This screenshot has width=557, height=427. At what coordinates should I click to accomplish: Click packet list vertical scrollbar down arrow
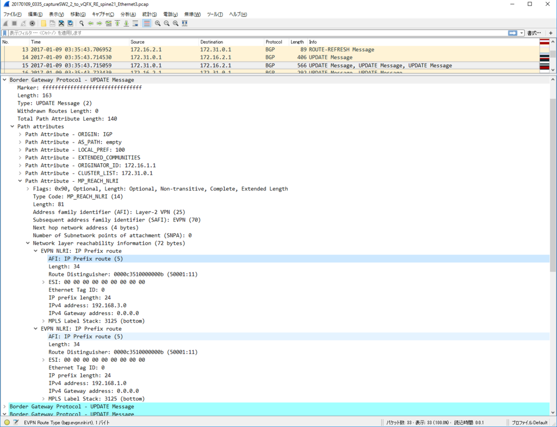click(553, 70)
